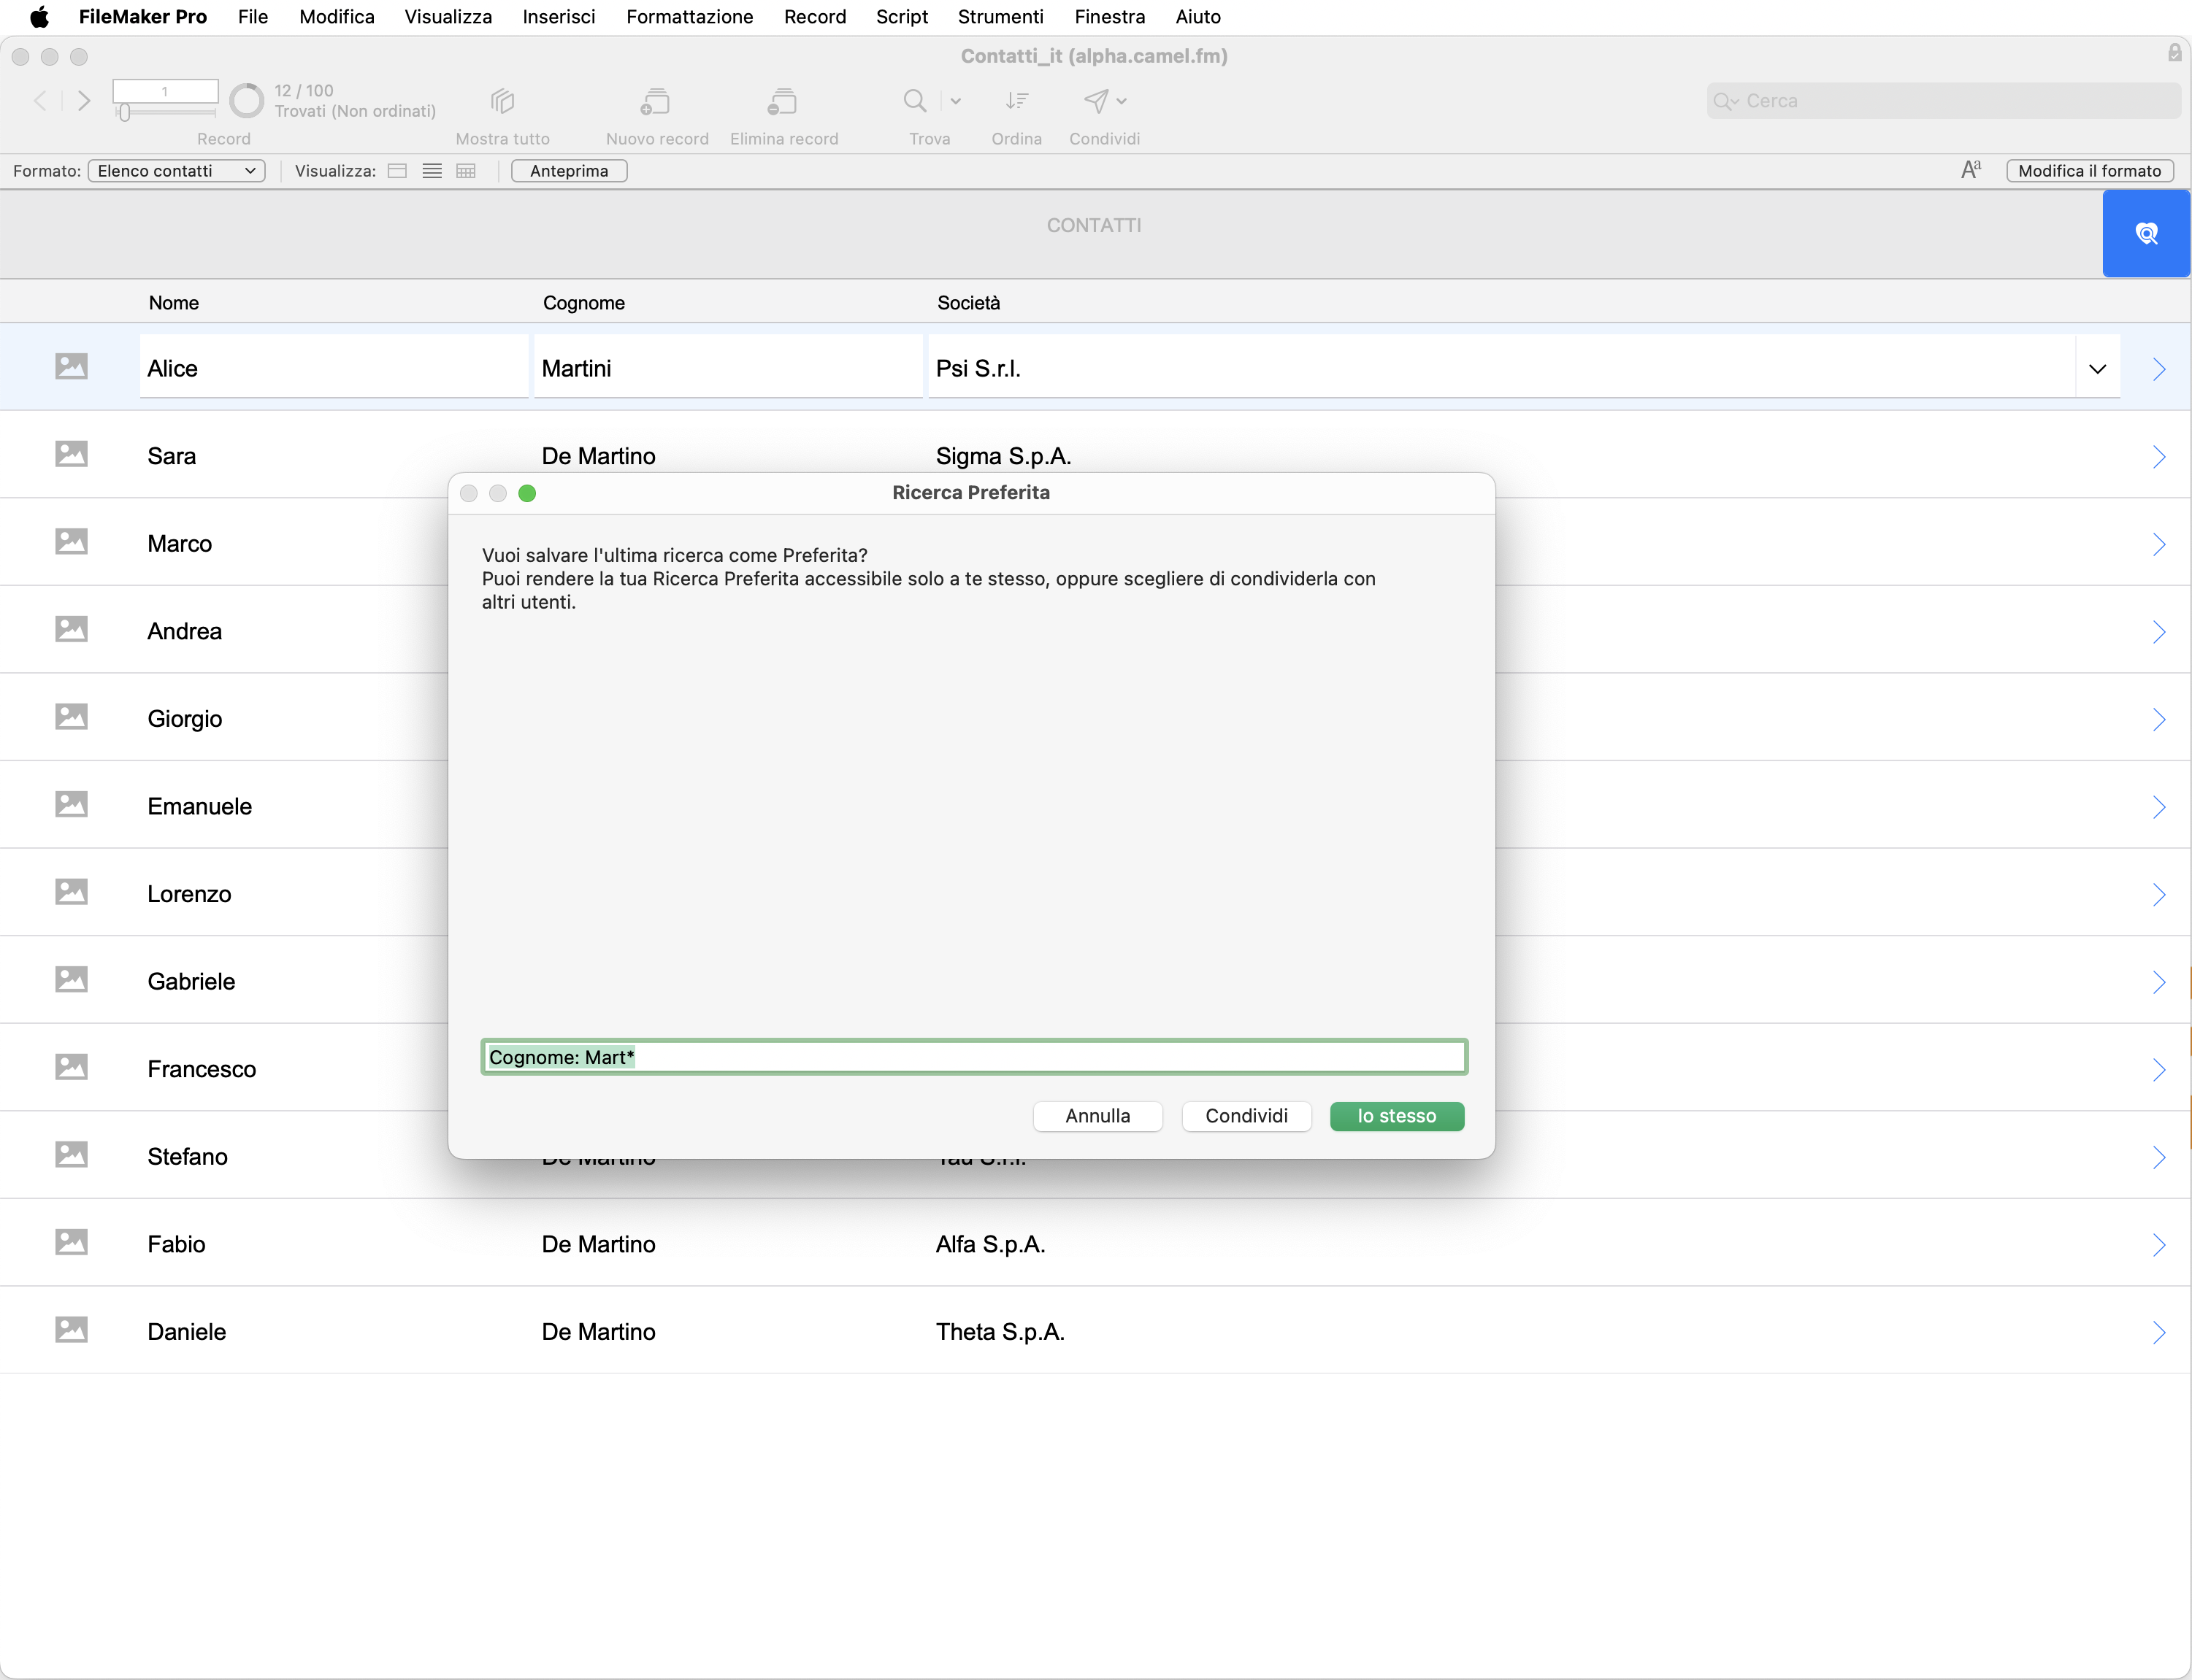Click the text size Aa icon
2192x1680 pixels.
click(x=1970, y=171)
